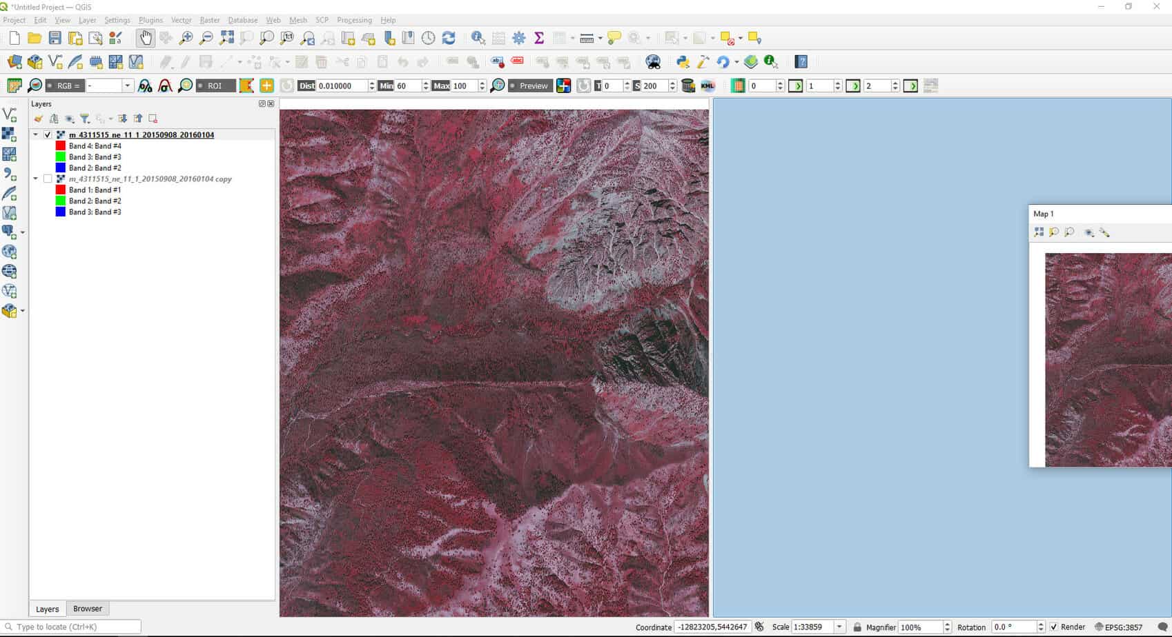Screen dimensions: 1172x637
Task: Switch to the Browser tab
Action: (88, 608)
